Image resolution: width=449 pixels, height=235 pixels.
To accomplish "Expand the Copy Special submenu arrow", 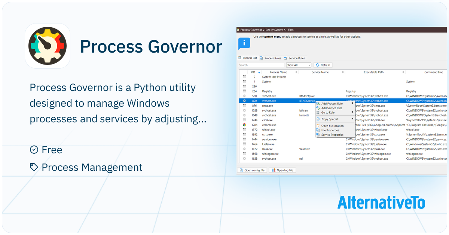I will [x=352, y=119].
